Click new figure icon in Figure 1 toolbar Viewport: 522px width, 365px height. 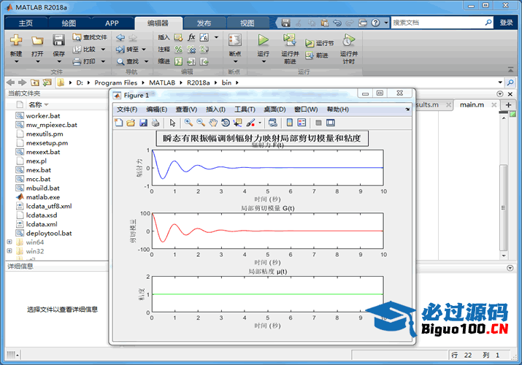(118, 123)
